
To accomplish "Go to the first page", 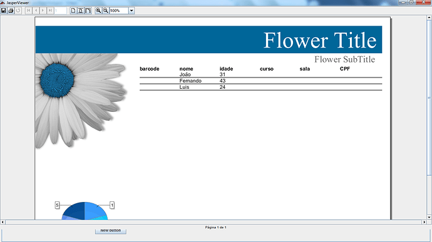I will coord(28,11).
